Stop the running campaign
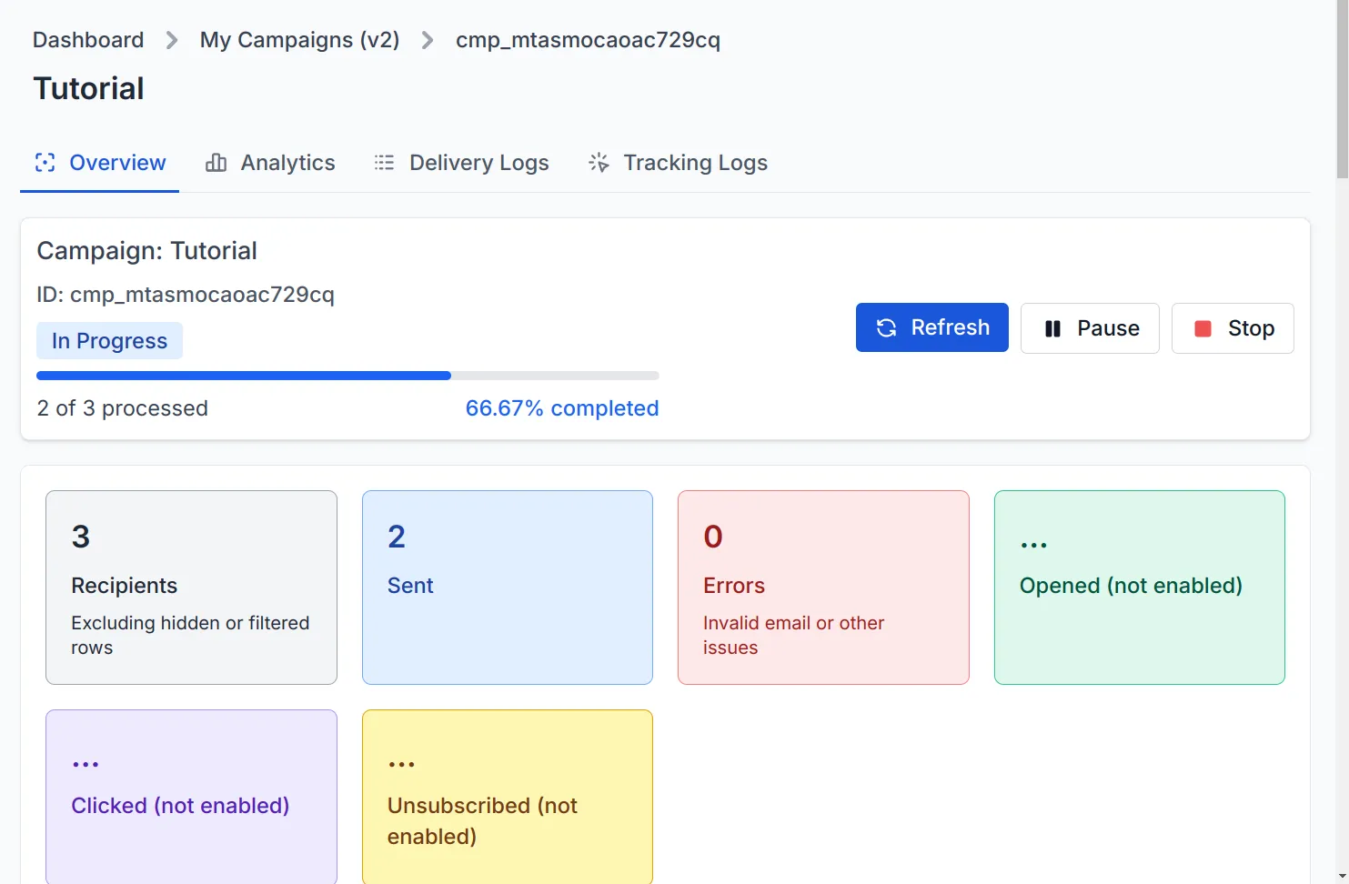 1233,328
